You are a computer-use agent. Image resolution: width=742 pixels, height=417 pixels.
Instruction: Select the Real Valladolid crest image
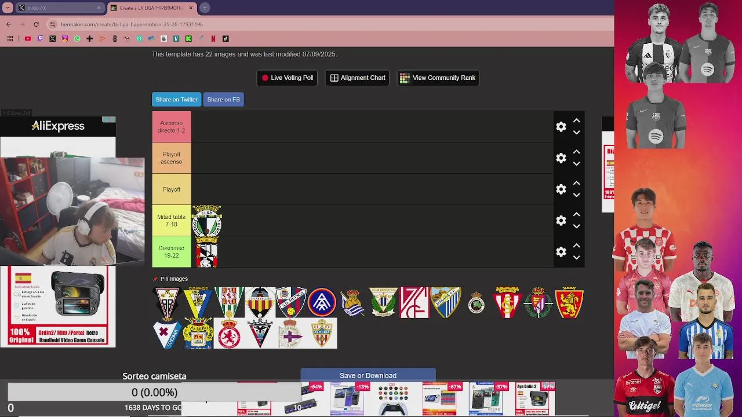point(539,302)
